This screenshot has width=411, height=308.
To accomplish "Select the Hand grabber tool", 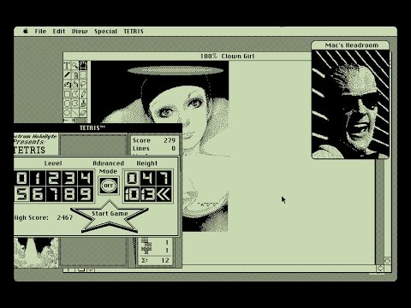I will [x=83, y=66].
